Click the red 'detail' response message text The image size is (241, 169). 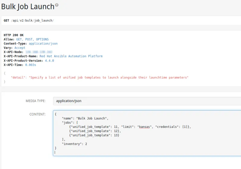coord(108,77)
